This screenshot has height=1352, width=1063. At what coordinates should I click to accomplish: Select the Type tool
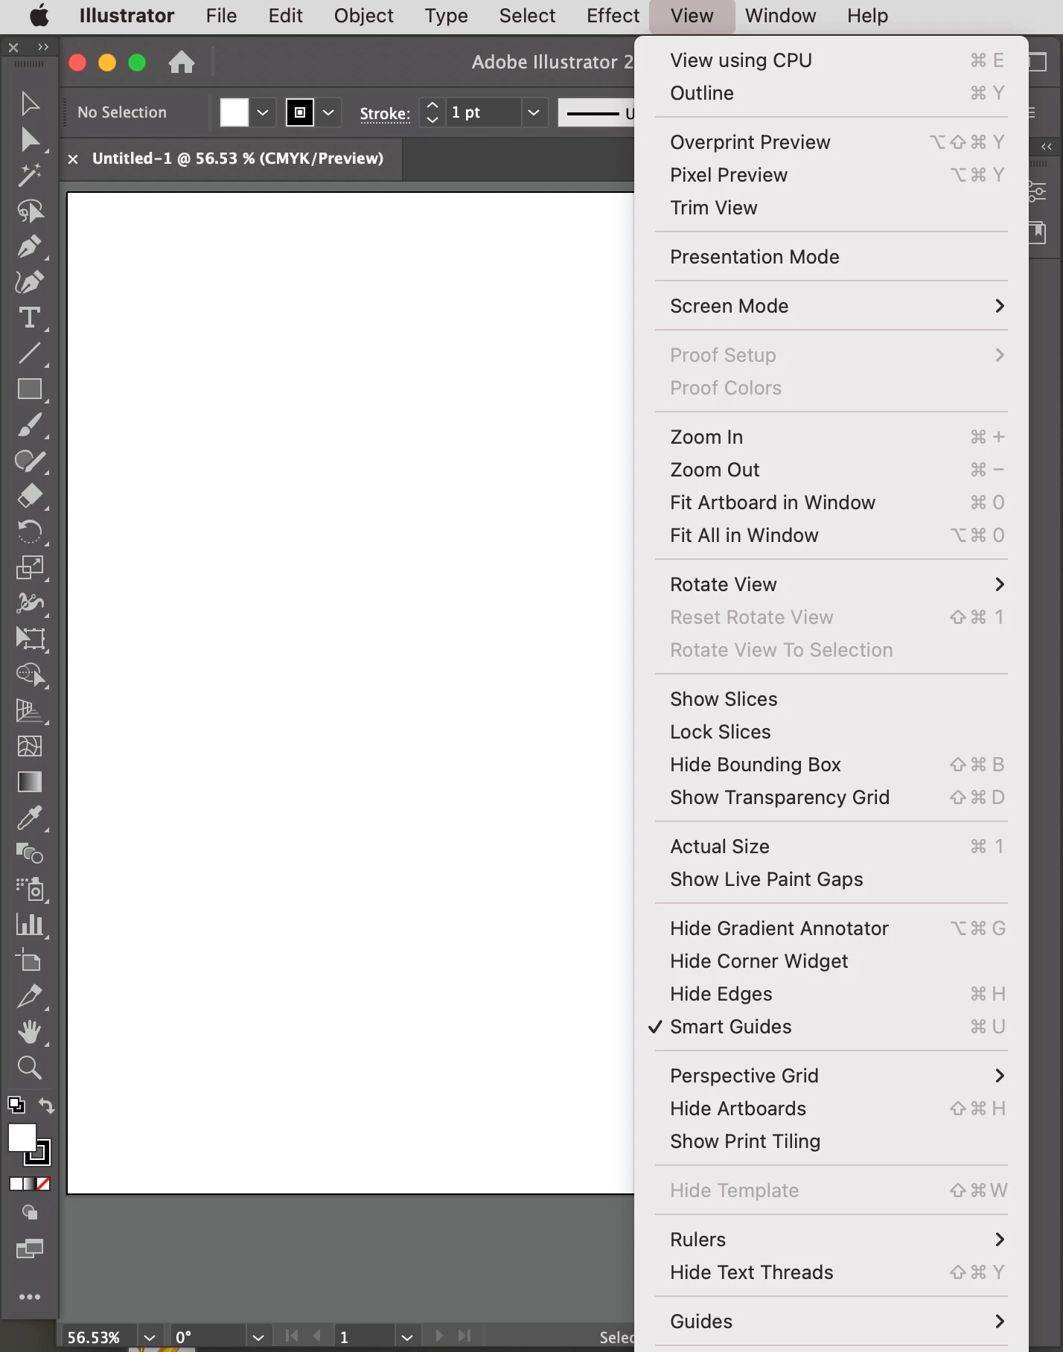coord(30,318)
